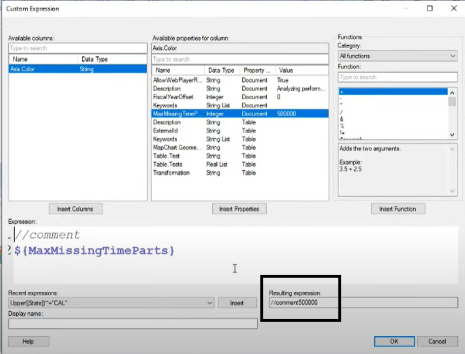Expand the Recent expressions dropdown
Screen dimensions: 465x354
209,303
